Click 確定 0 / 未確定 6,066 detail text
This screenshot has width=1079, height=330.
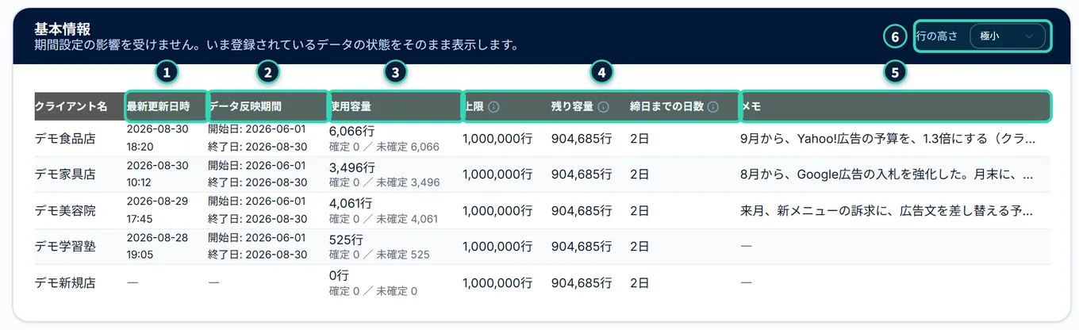[384, 147]
